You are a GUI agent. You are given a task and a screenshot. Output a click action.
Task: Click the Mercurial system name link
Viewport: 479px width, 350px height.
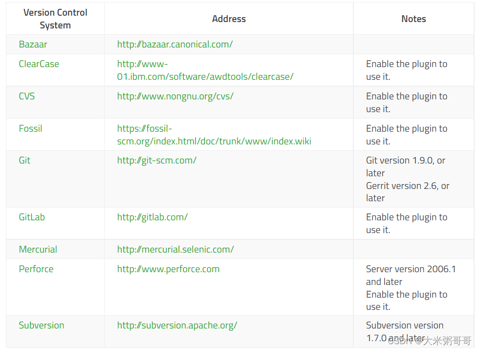point(38,249)
